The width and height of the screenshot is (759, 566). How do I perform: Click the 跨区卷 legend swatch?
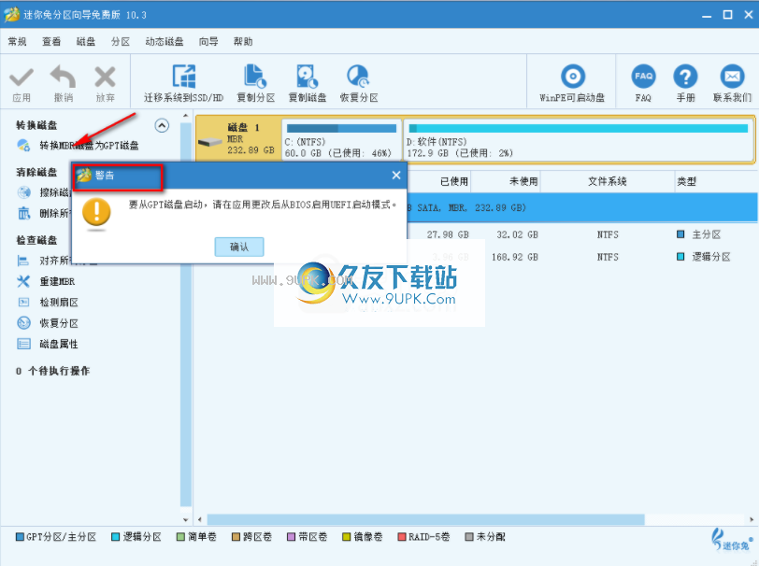(236, 537)
